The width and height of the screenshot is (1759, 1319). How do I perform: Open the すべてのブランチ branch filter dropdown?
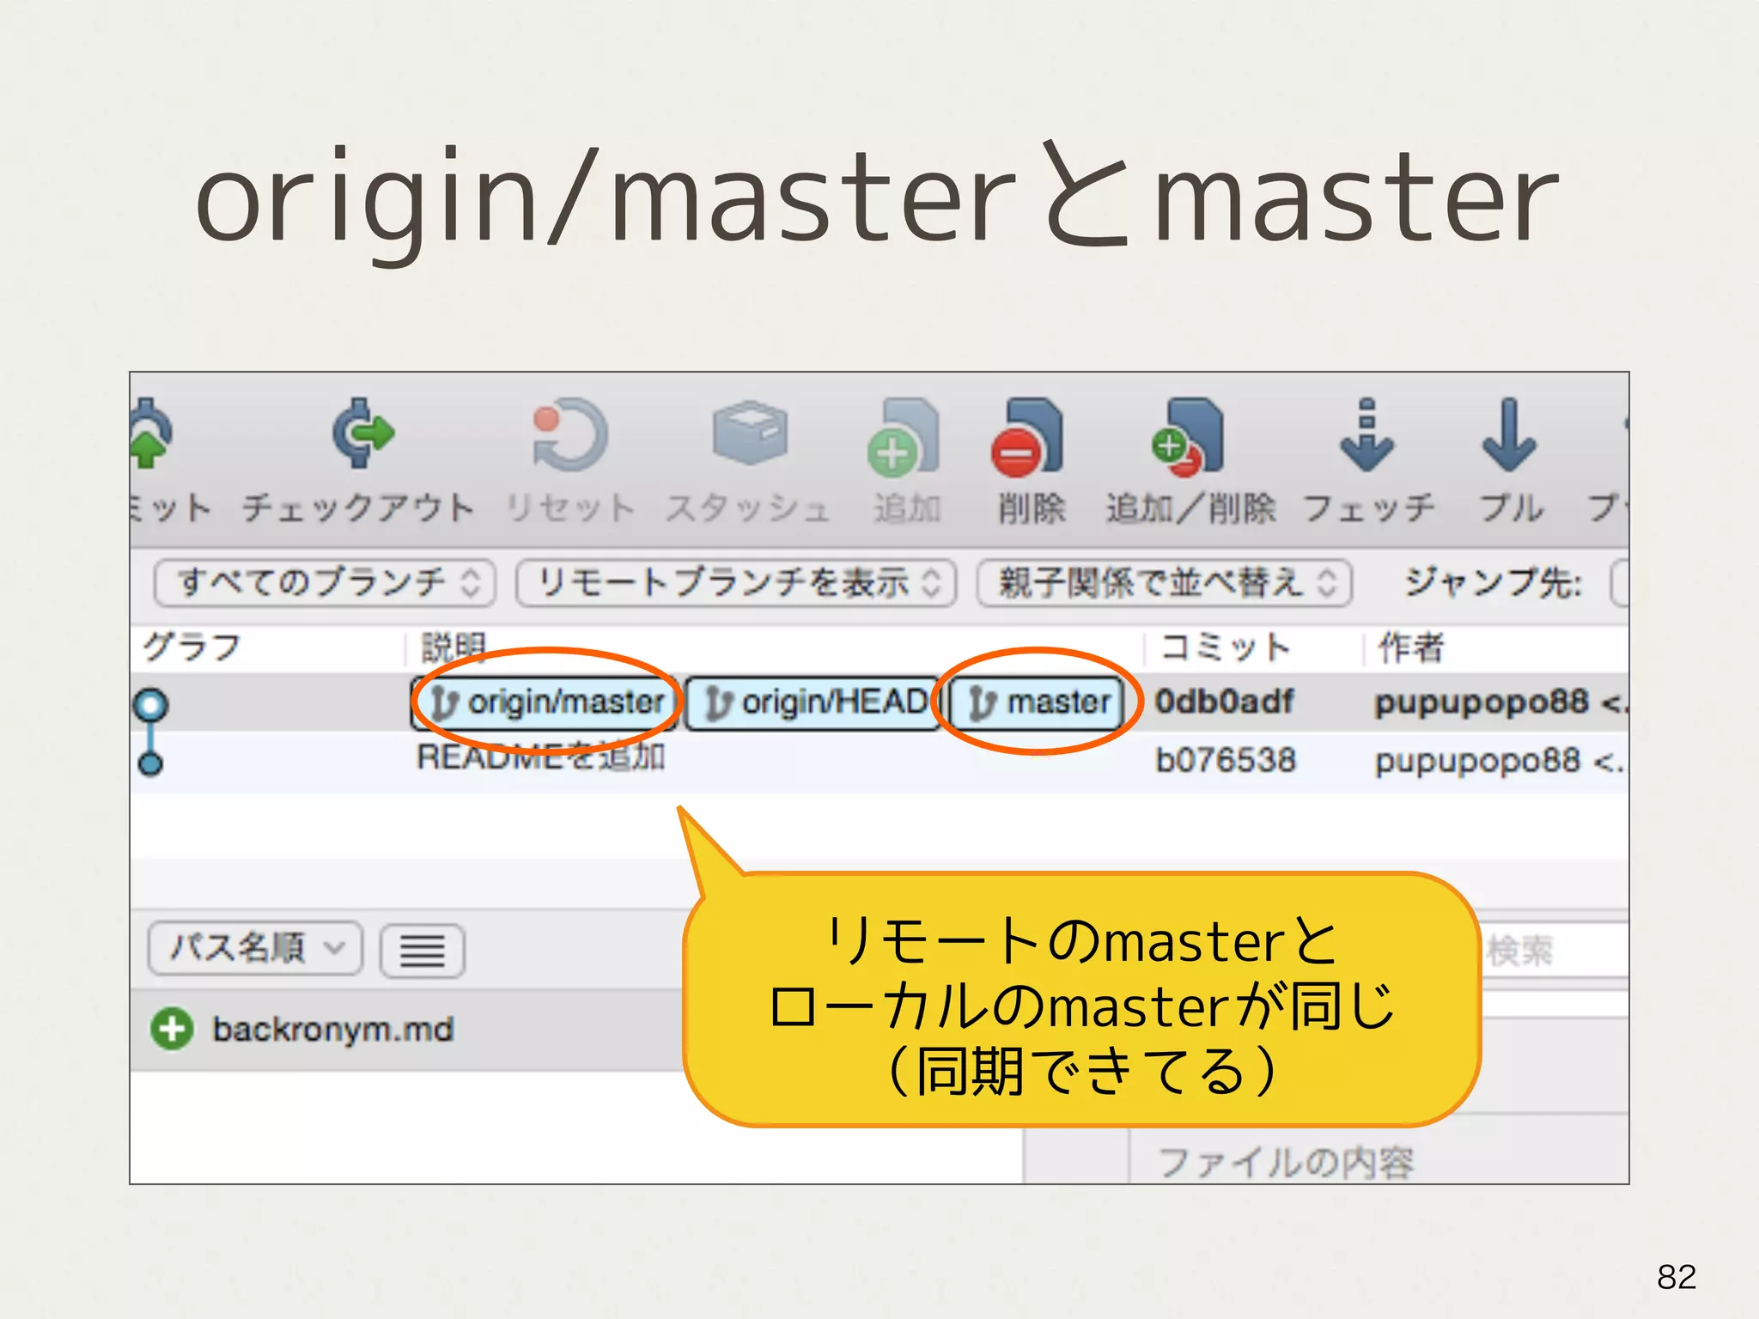pyautogui.click(x=325, y=584)
